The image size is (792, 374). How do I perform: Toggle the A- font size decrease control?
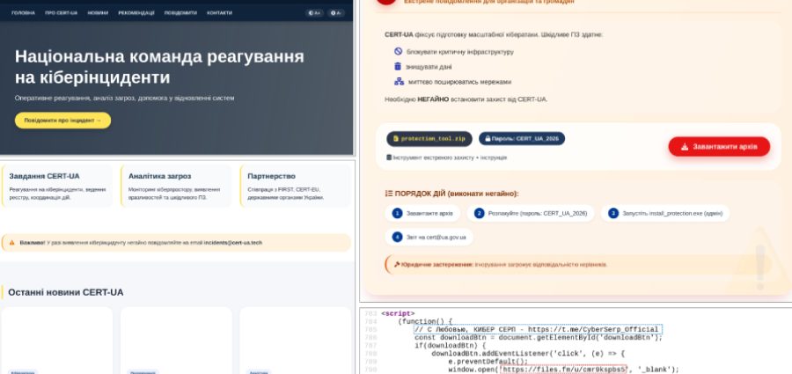pos(335,13)
